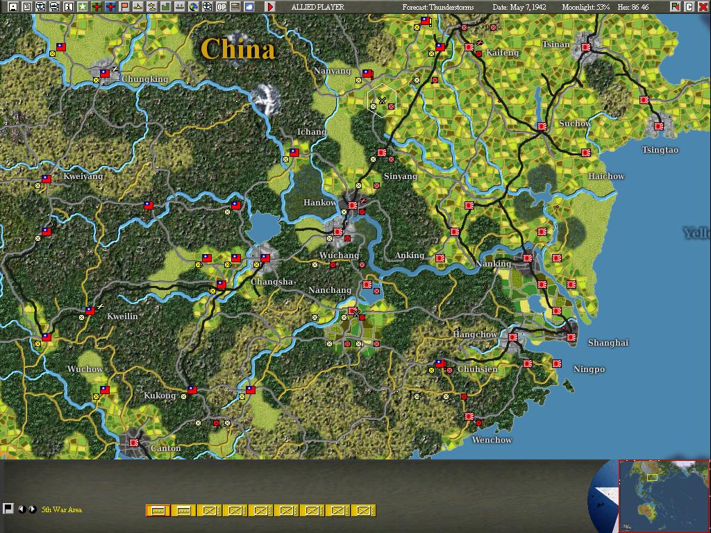Click the yellow ship silhouette toolbar icon
711x533 pixels.
138,7
